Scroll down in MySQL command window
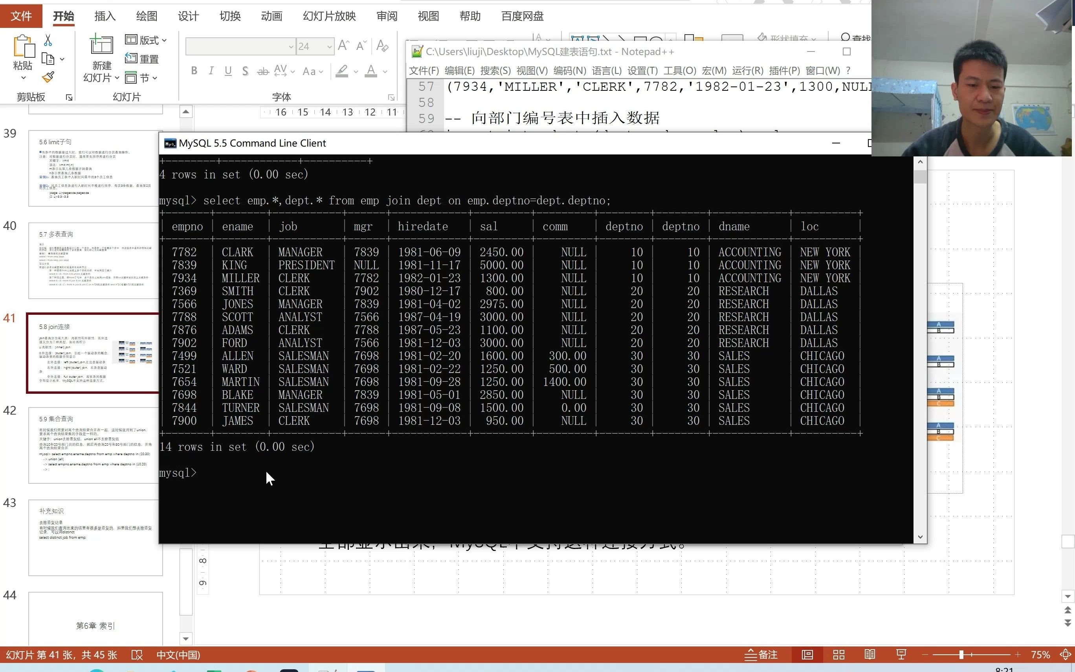1075x672 pixels. coord(919,537)
